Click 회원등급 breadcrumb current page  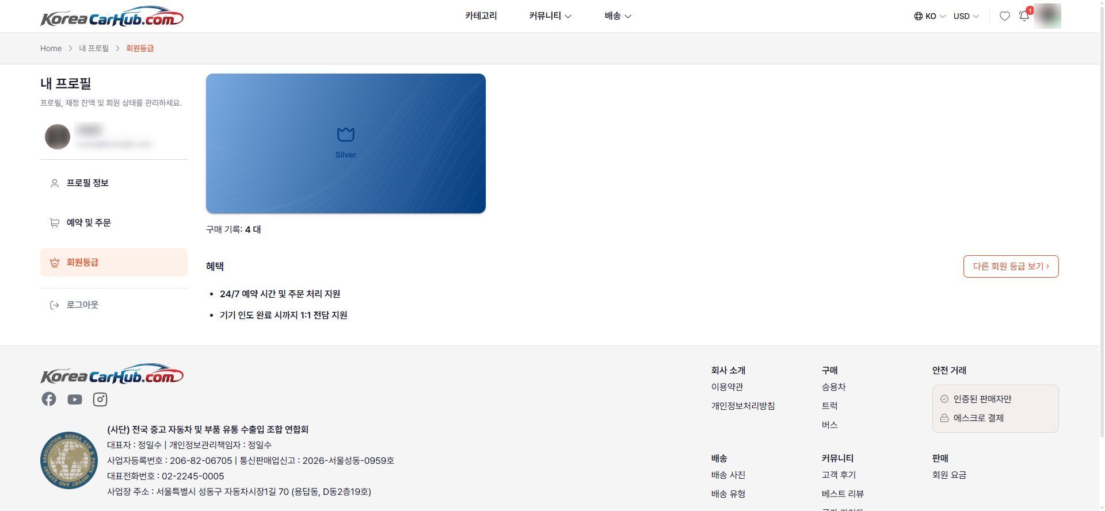tap(140, 48)
